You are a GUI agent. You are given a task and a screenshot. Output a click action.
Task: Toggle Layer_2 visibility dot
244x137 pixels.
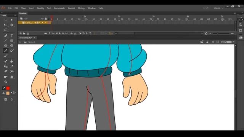coord(42,23)
